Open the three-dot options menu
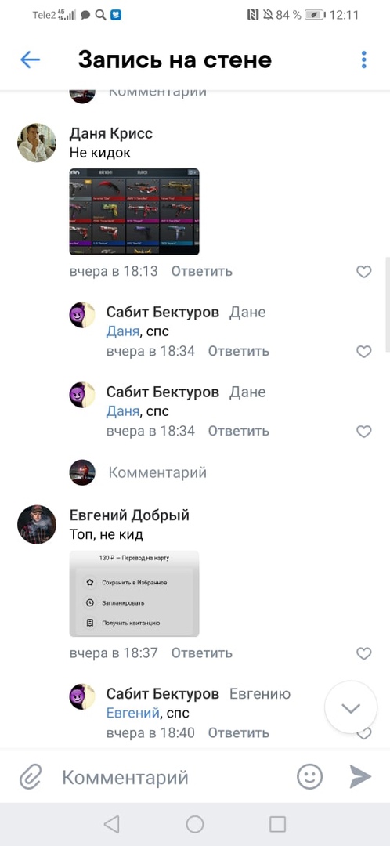Screen dimensions: 390x846 (364, 60)
